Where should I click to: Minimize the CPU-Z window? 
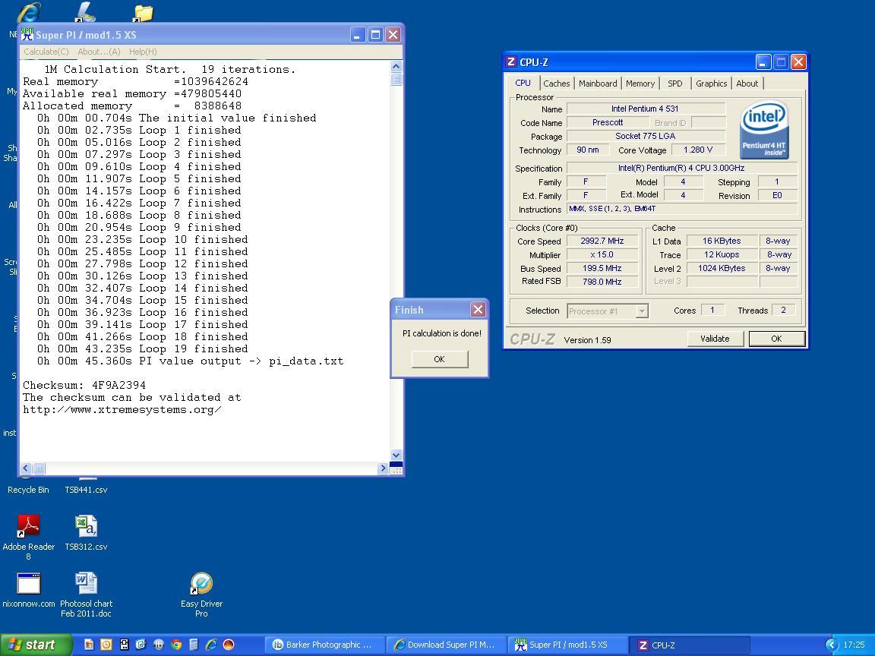pyautogui.click(x=763, y=62)
